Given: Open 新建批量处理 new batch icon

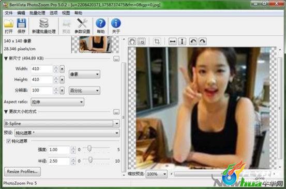Looking at the screenshot, I should coord(44,23).
